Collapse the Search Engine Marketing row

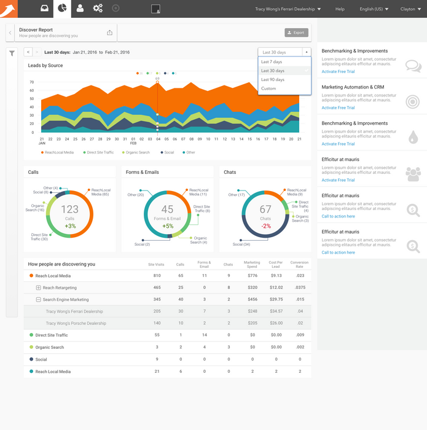(x=38, y=300)
